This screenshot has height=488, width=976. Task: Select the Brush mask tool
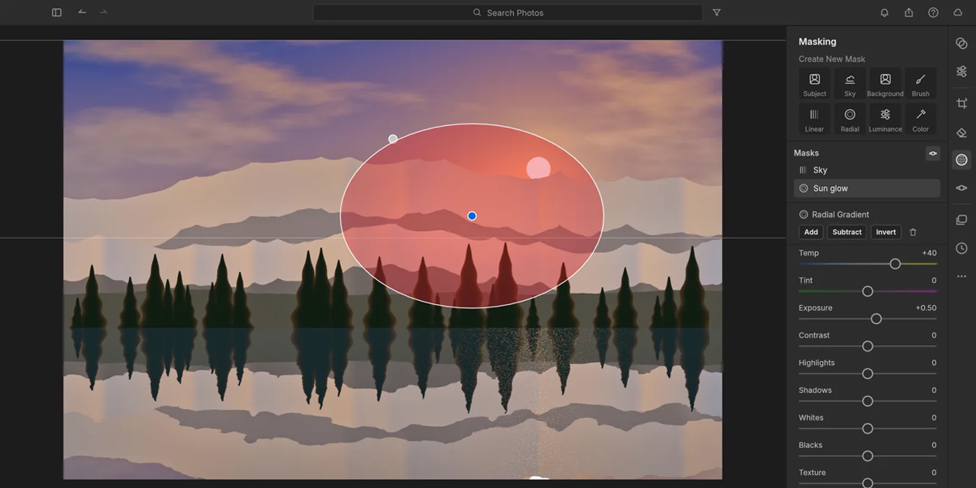(x=921, y=84)
